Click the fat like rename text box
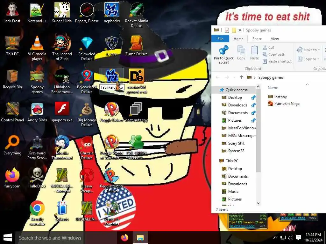 [112, 87]
